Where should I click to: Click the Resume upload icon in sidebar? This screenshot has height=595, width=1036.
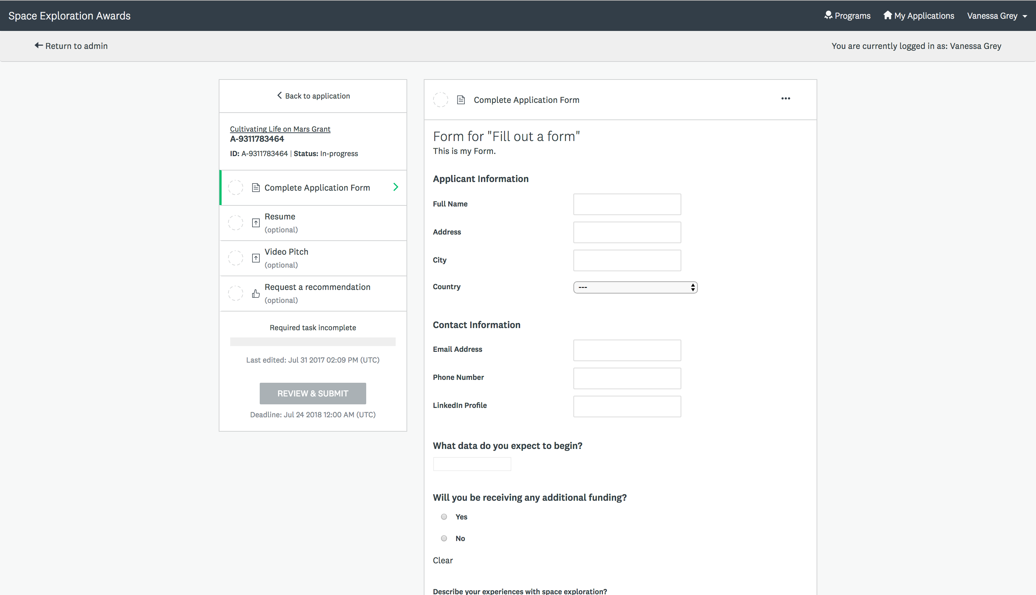pos(256,223)
